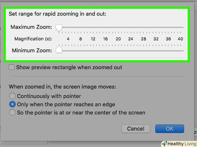
Task: Click the Magnification (x) label
Action: [x=33, y=39]
